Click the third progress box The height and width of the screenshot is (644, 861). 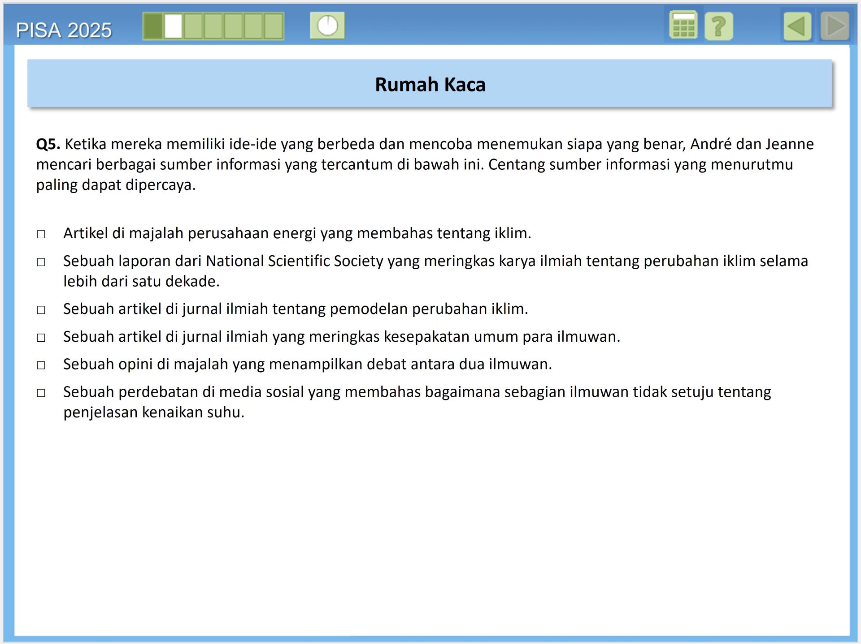[193, 26]
